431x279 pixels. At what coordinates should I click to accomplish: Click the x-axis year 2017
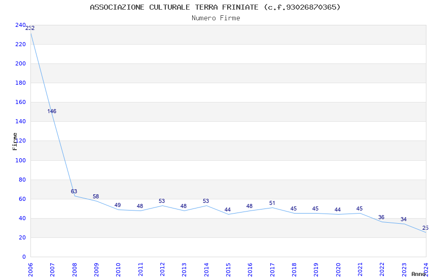pos(272,270)
